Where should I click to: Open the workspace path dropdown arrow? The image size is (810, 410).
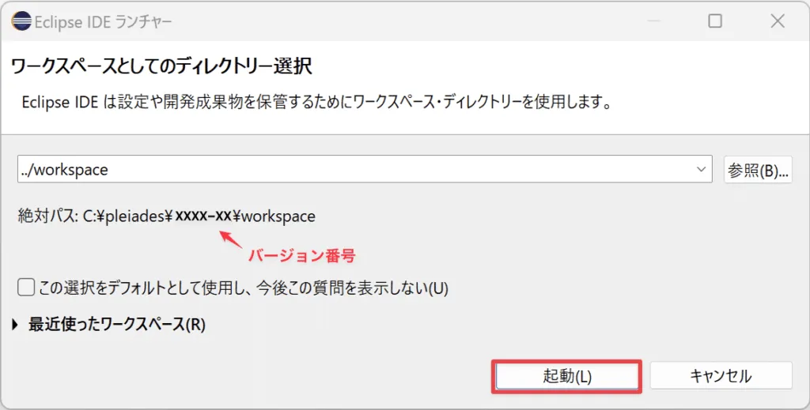701,169
